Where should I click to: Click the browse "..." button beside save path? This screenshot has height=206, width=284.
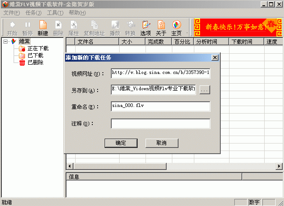[205, 90]
